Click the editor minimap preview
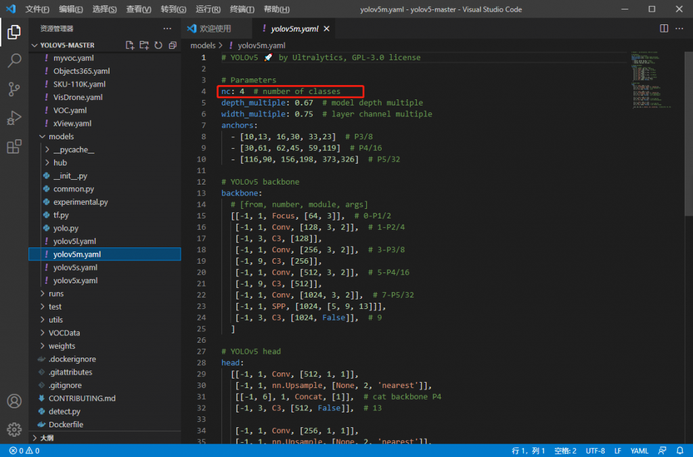 click(652, 80)
